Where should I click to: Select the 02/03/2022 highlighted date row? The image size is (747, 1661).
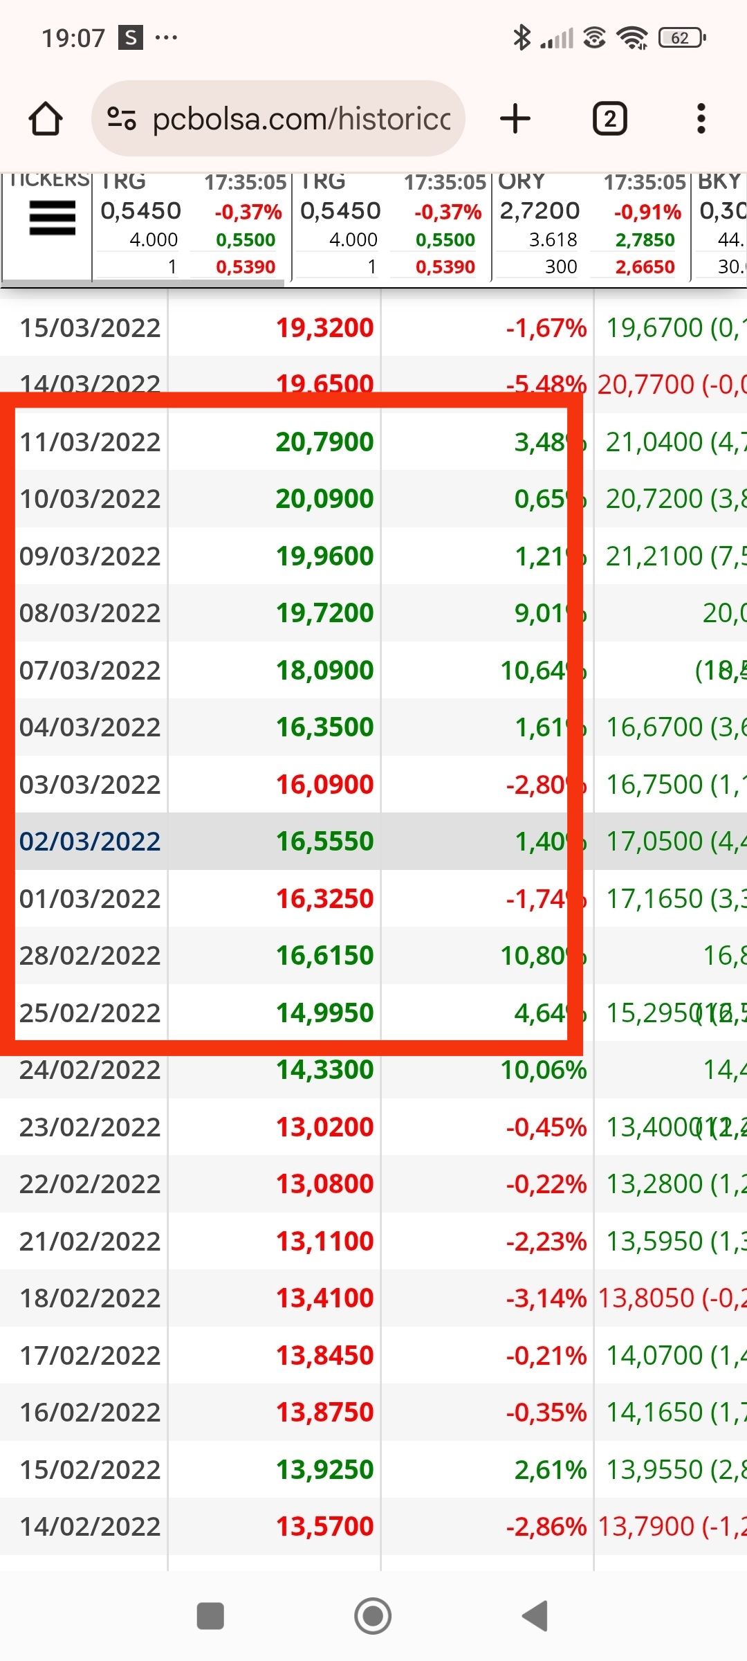[373, 841]
